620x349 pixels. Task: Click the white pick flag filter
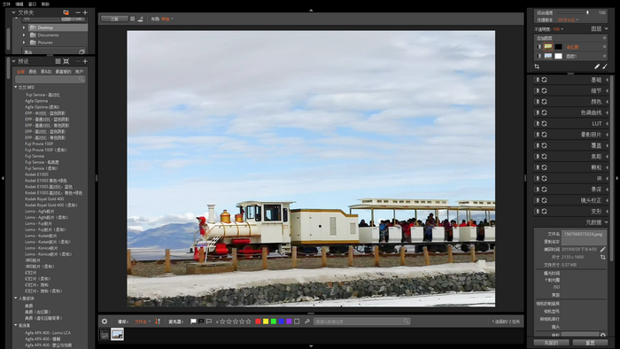point(193,322)
